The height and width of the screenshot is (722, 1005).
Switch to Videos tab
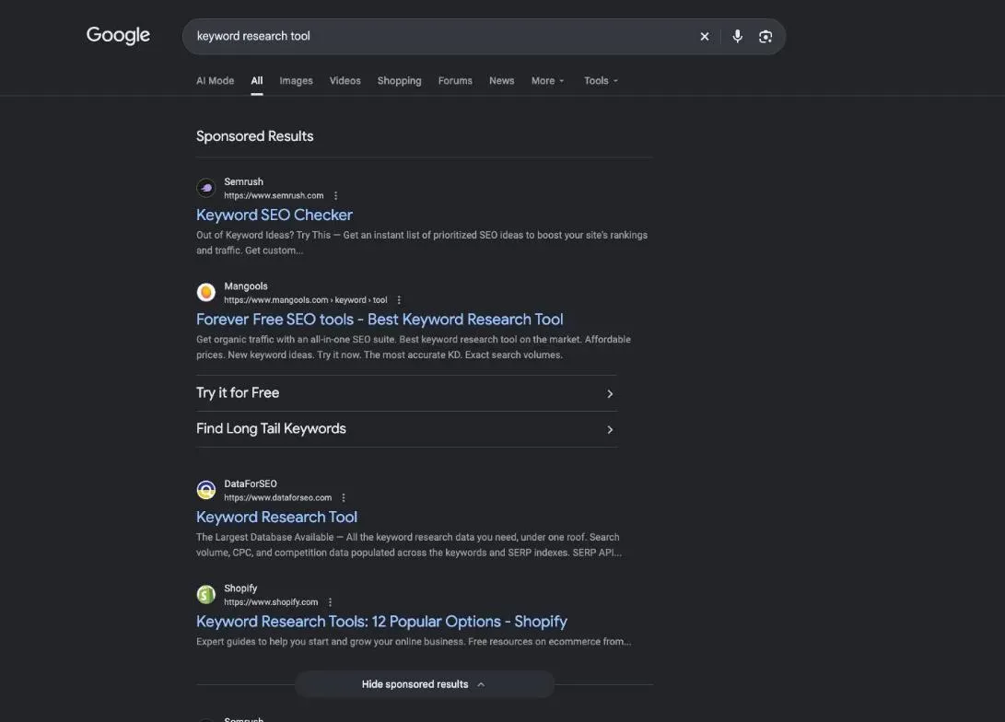[x=345, y=81]
